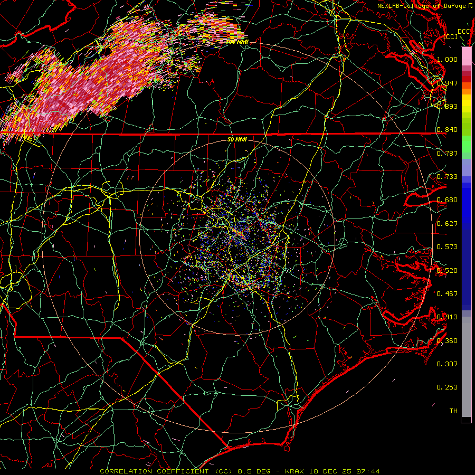Image resolution: width=475 pixels, height=475 pixels.
Task: Select the 0.467 legend value
Action: click(x=447, y=293)
